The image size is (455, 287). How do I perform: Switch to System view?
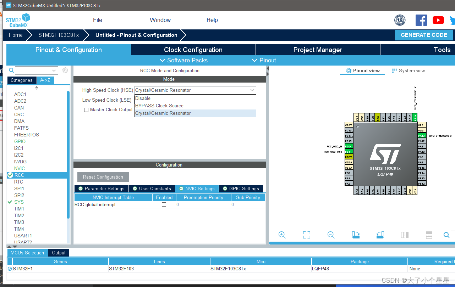coord(408,71)
